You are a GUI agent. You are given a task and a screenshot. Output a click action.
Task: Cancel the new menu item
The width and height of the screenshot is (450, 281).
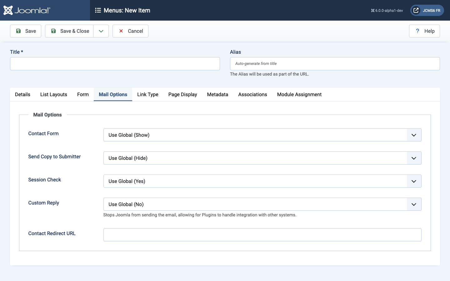130,31
